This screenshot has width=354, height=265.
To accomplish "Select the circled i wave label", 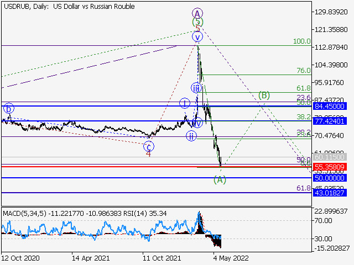I will coord(185,103).
